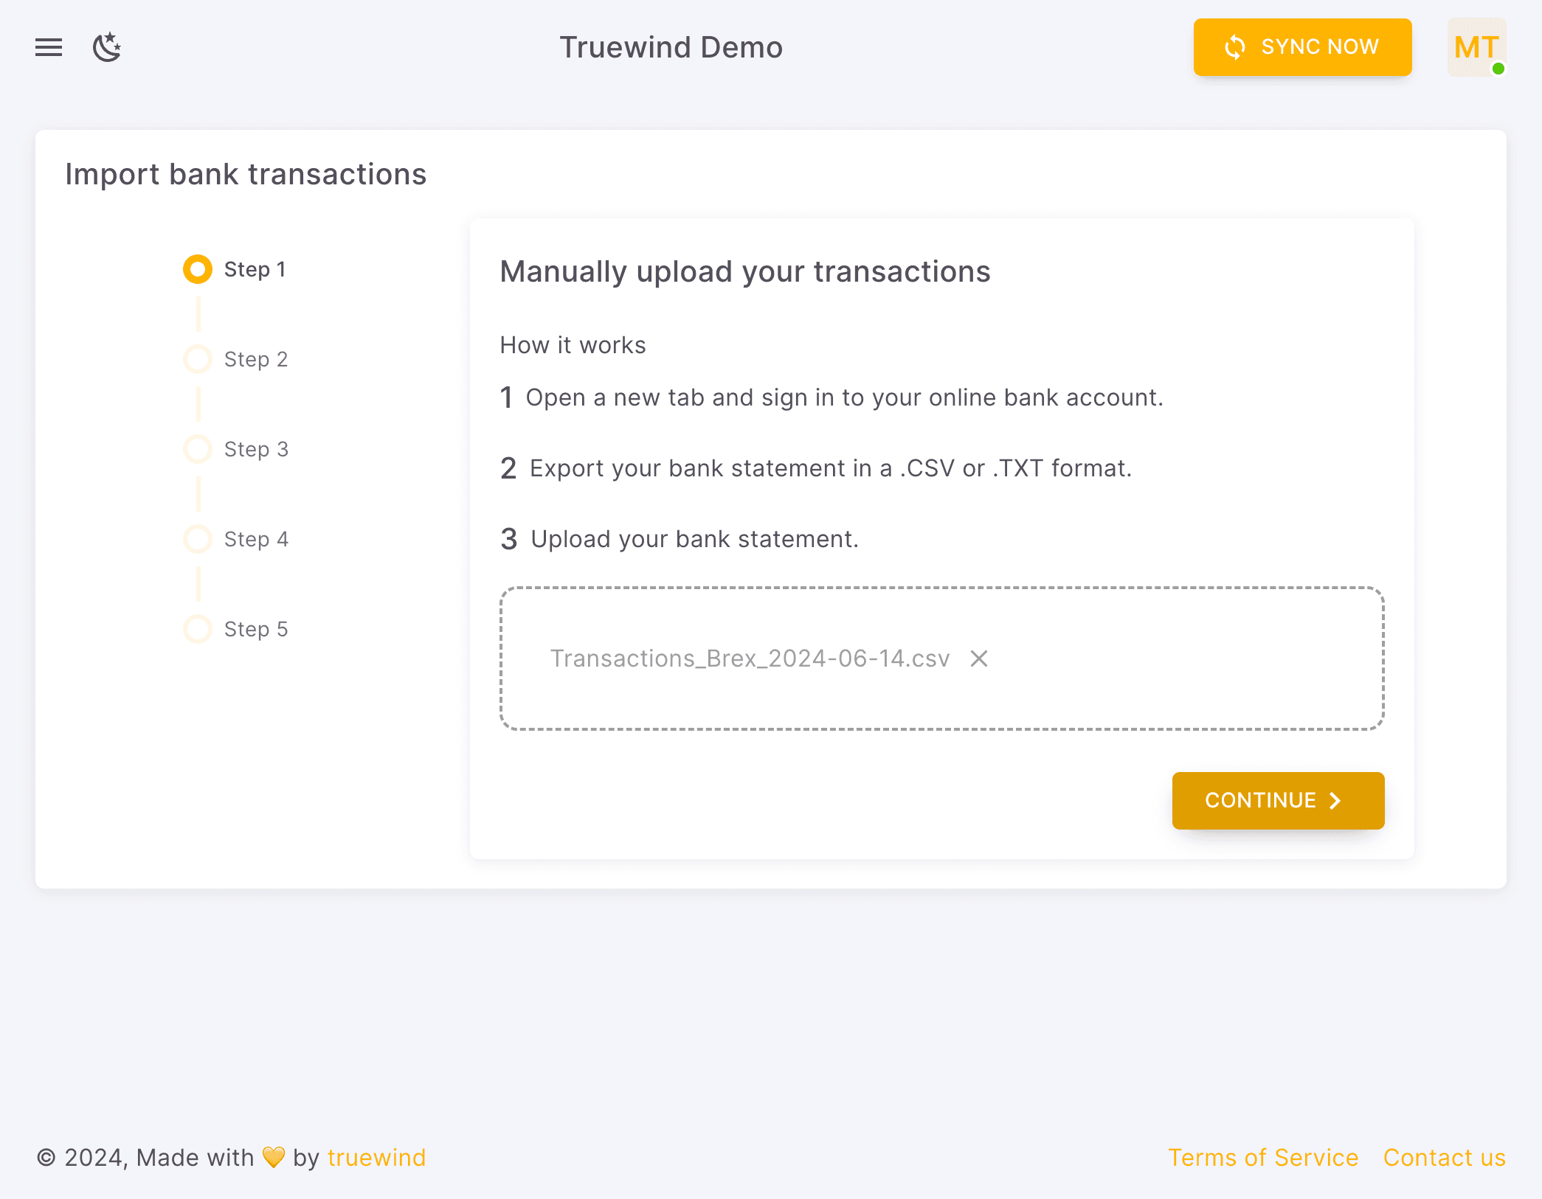The image size is (1542, 1199).
Task: Remove the uploaded Transactions_Brex_2024-06-14.csv file
Action: (x=979, y=658)
